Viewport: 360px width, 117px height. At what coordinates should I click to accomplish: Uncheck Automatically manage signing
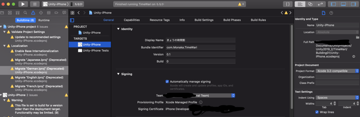[167, 81]
